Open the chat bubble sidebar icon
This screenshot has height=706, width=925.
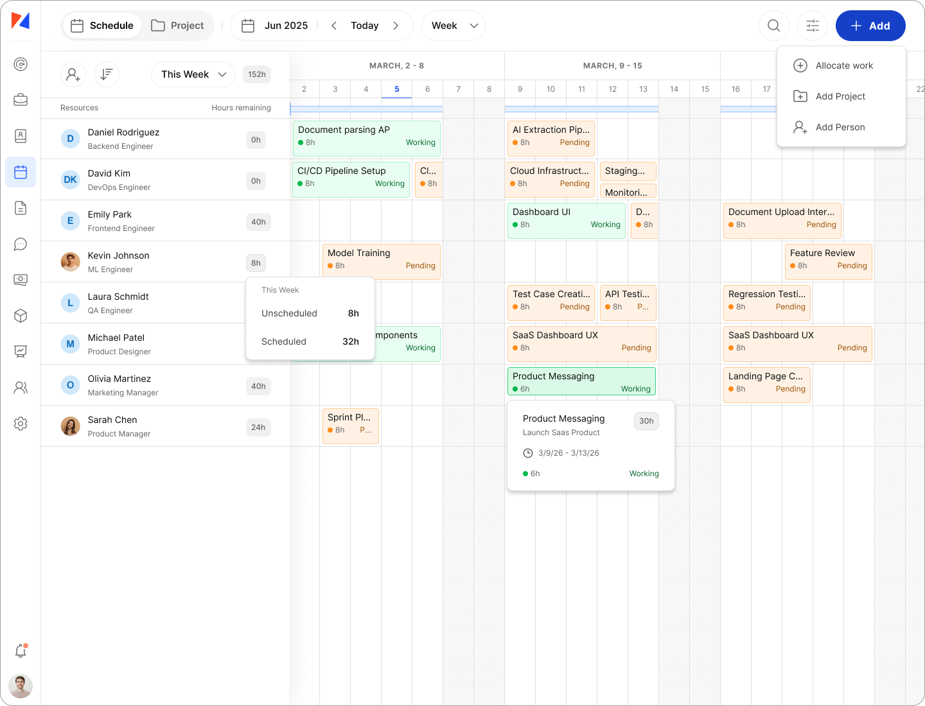coord(21,244)
